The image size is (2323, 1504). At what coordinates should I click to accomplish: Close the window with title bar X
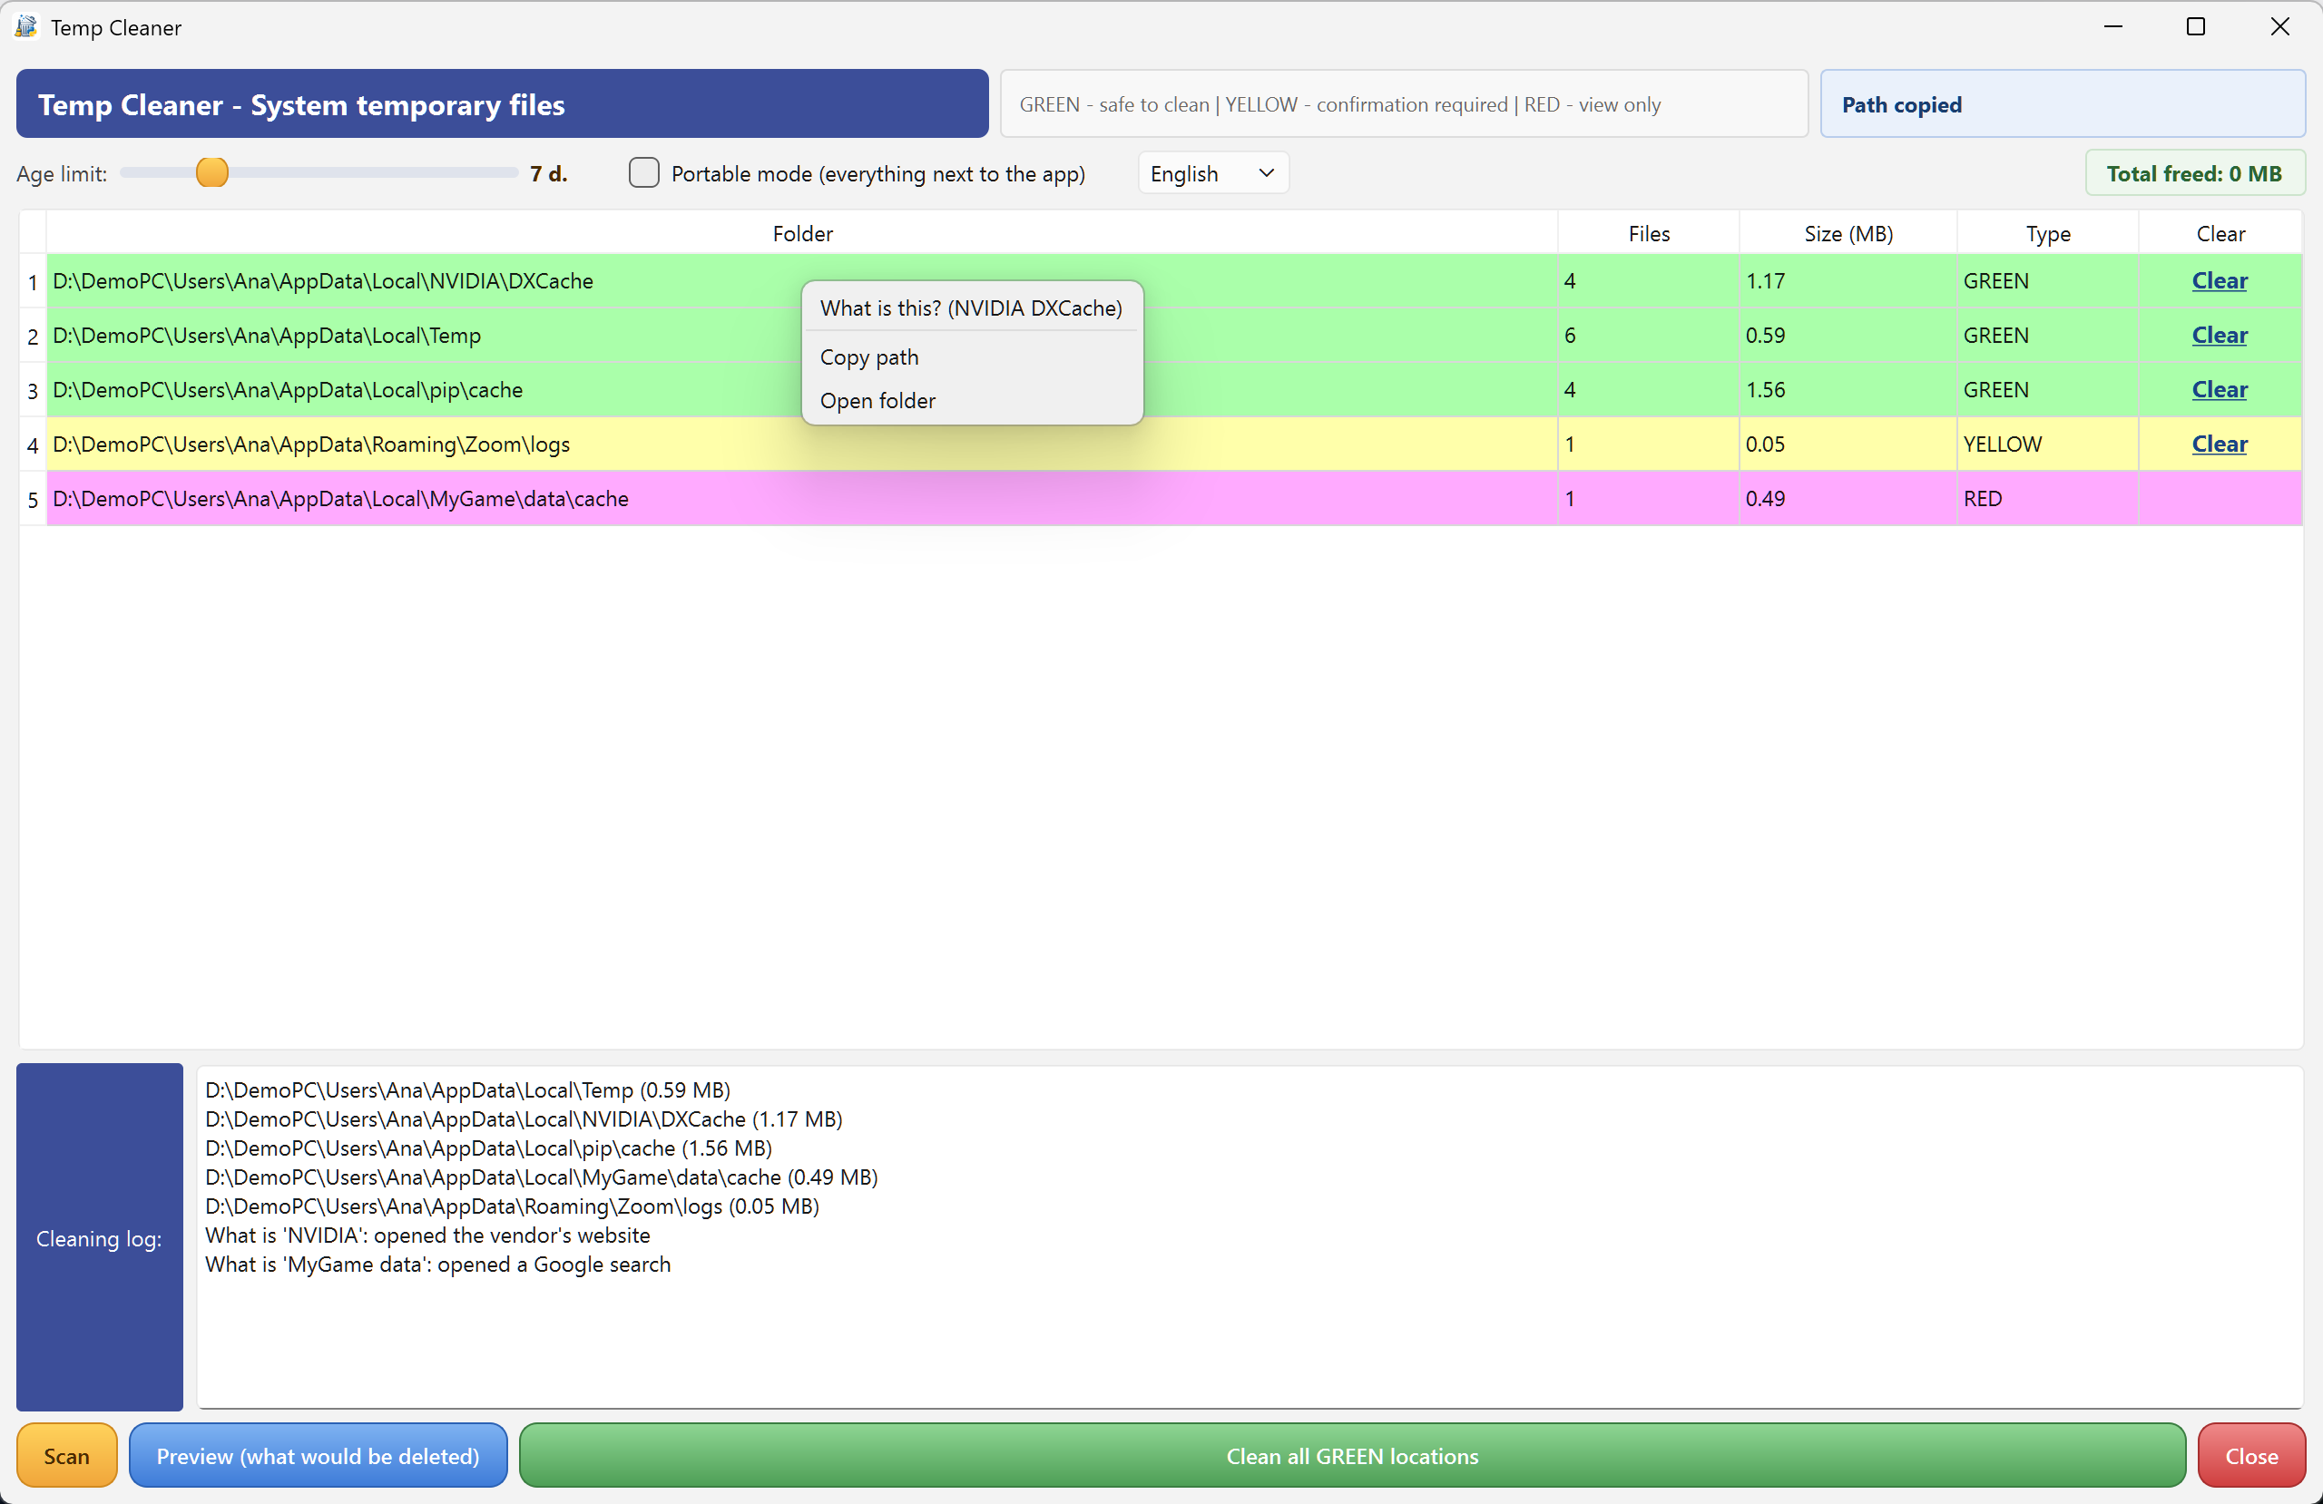coord(2280,26)
